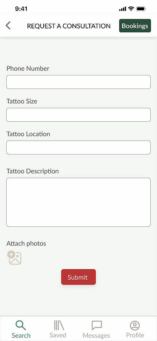The width and height of the screenshot is (157, 341).
Task: Tap the add photo icon
Action: tap(14, 258)
